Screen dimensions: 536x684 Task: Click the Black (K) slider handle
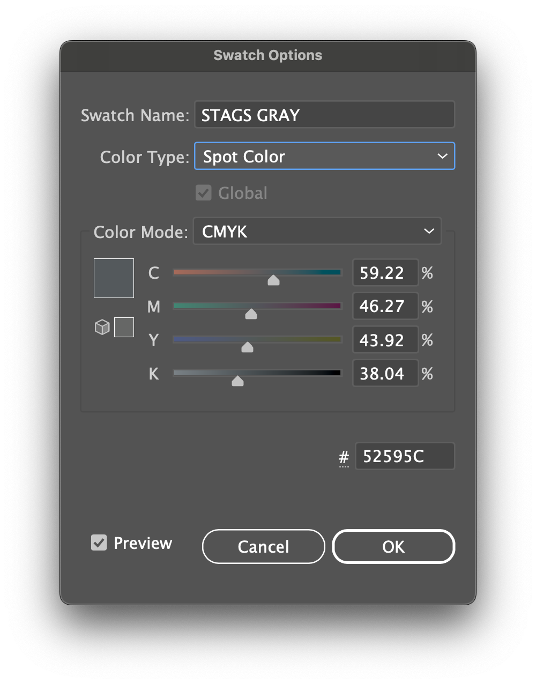point(237,381)
